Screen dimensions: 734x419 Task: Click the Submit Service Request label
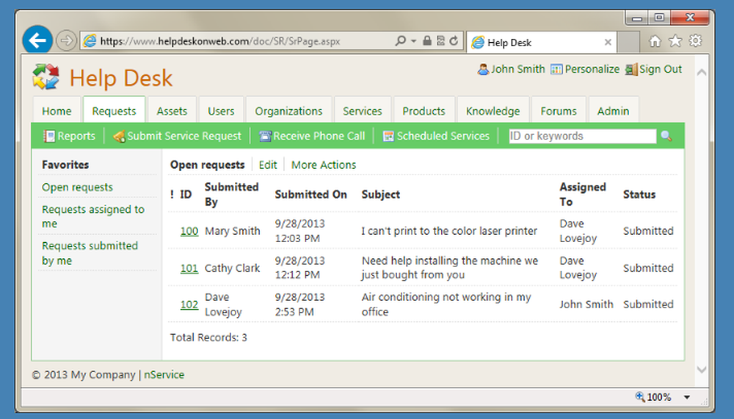pos(184,136)
